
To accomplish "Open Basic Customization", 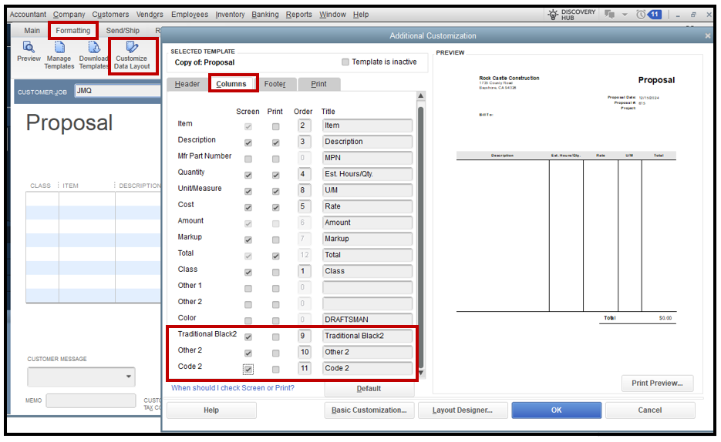I will 369,410.
